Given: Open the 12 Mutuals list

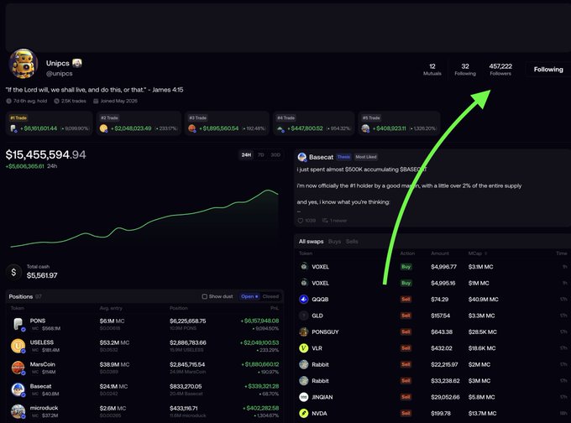Looking at the screenshot, I should pyautogui.click(x=432, y=69).
